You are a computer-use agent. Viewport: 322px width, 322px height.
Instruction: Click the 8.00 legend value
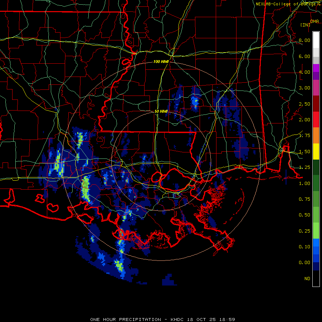[x=304, y=40]
